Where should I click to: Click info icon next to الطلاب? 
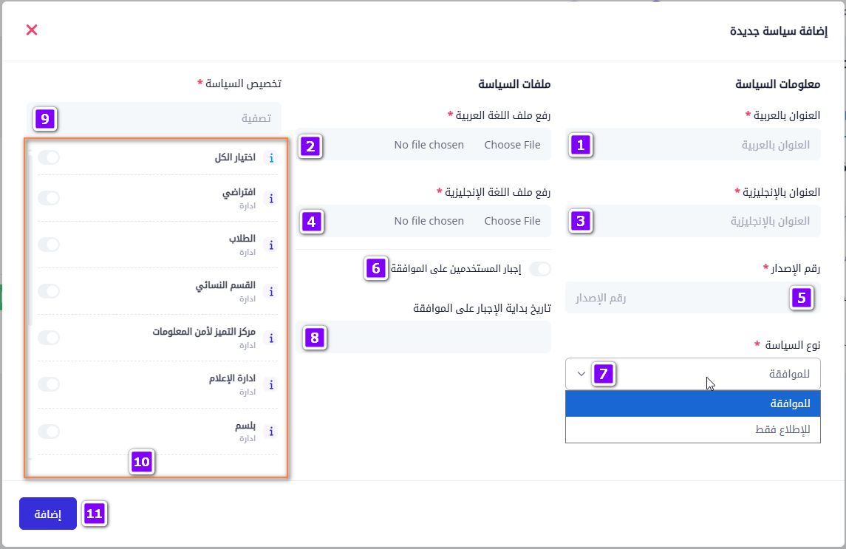(271, 245)
